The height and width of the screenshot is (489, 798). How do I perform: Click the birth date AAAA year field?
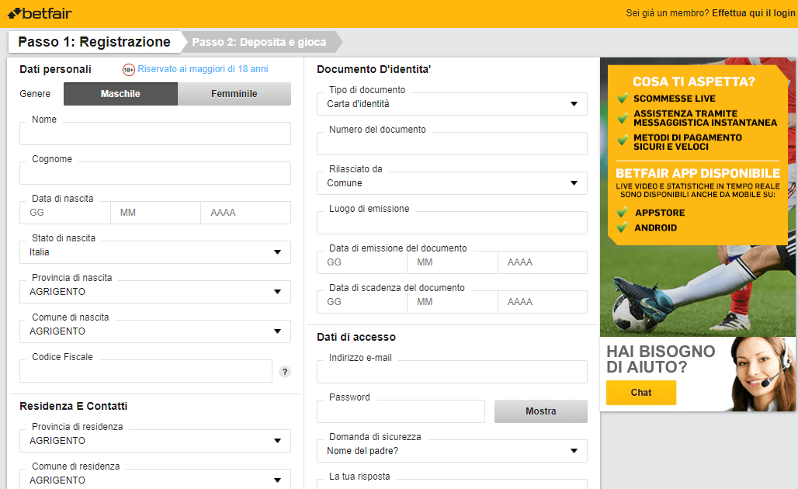[246, 213]
